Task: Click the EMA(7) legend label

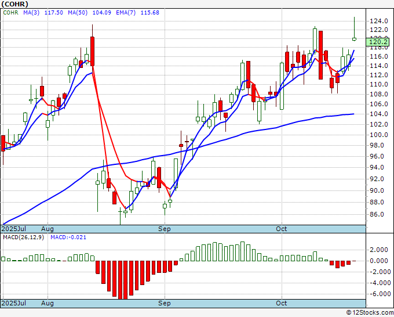Action: point(126,13)
